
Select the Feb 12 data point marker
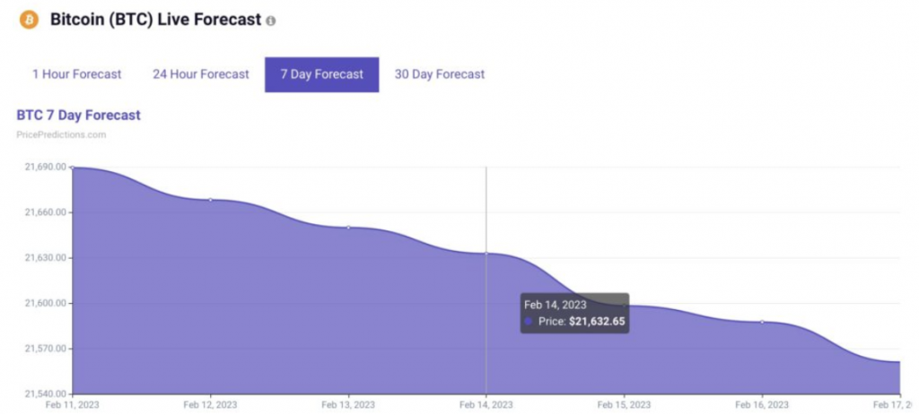(211, 200)
